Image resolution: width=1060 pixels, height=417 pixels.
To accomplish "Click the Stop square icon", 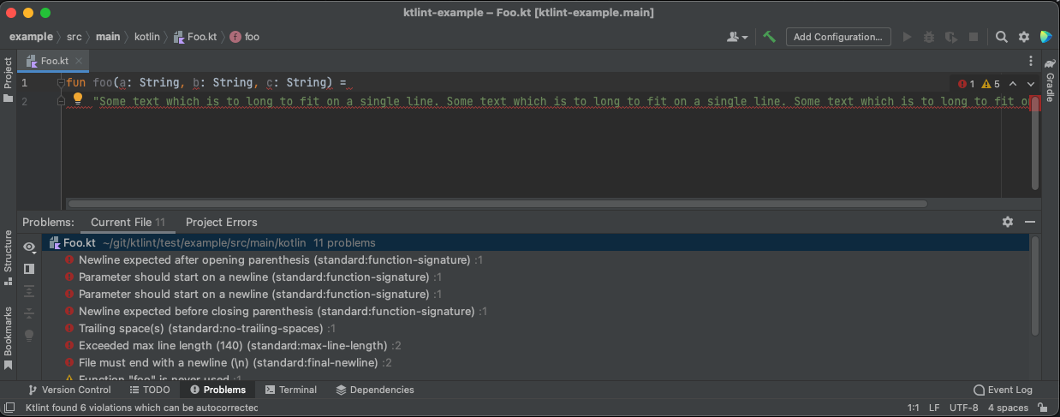I will [x=973, y=37].
